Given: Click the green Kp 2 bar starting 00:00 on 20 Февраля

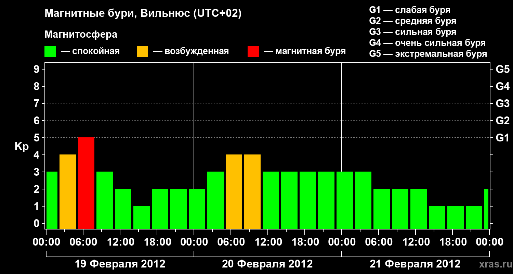Looking at the screenshot, I should (197, 209).
